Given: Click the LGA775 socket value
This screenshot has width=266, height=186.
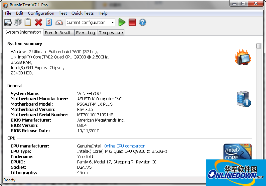Looking at the screenshot, I should pyautogui.click(x=84, y=167).
